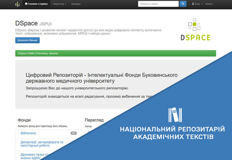
Task: Click the Дізнатися більше button
Action: (27, 40)
